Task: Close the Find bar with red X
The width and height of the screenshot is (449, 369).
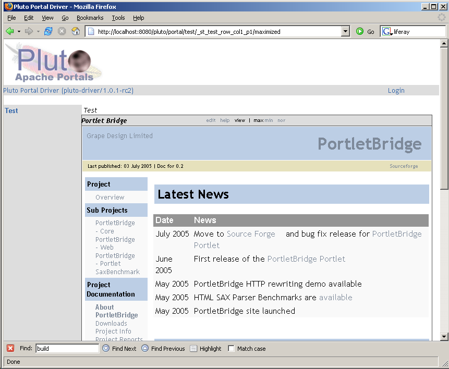Action: tap(10, 349)
